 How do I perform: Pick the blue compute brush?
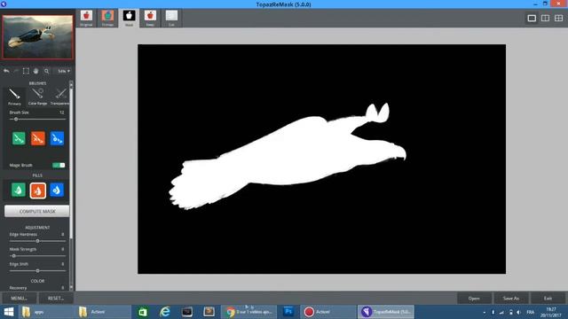(x=57, y=138)
